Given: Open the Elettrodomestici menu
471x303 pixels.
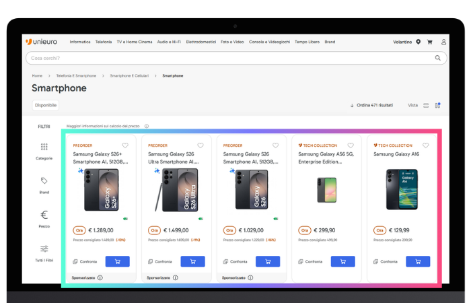Looking at the screenshot, I should point(201,42).
